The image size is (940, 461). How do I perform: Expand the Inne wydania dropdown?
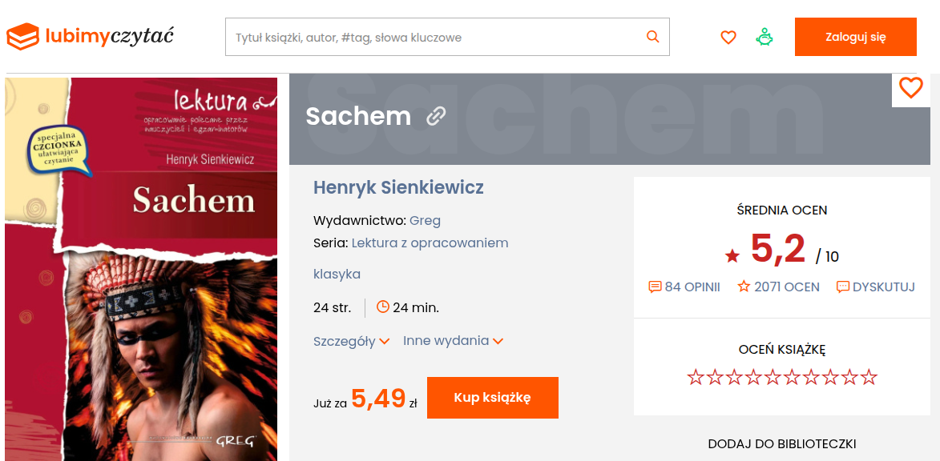pyautogui.click(x=453, y=341)
